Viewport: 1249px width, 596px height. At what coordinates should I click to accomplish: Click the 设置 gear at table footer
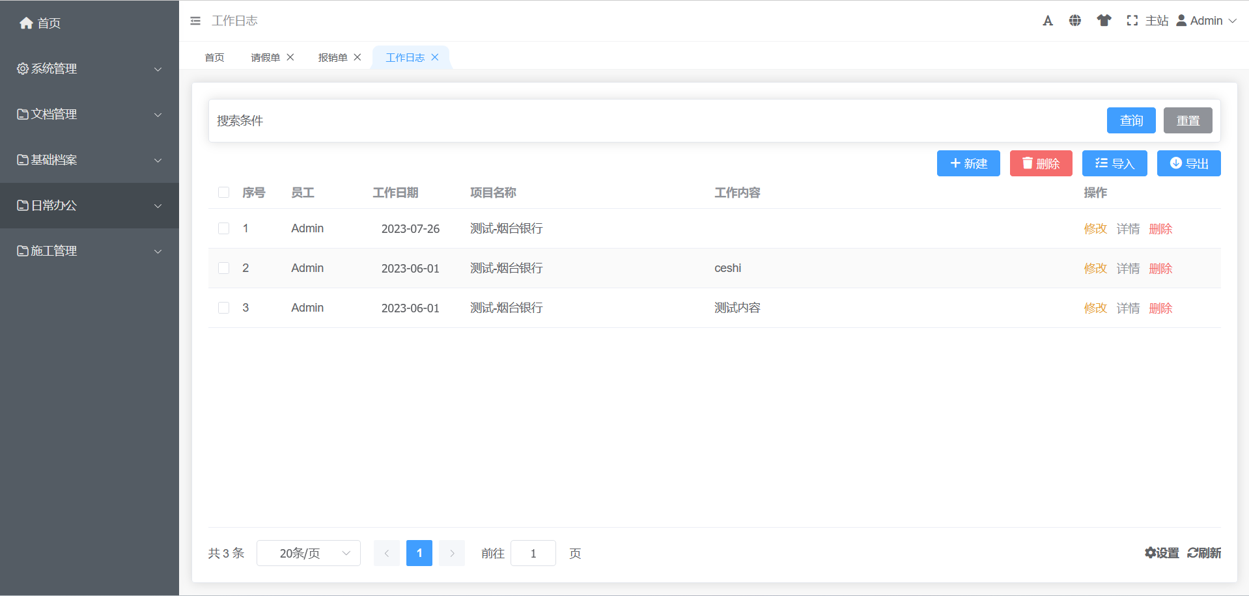click(x=1151, y=553)
